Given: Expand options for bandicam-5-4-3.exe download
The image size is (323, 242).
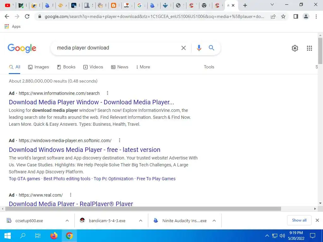Looking at the screenshot, I should (x=141, y=221).
